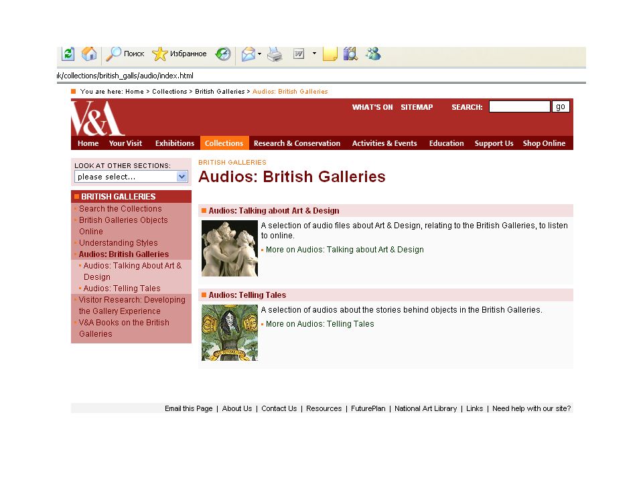This screenshot has height=482, width=643.
Task: Open the Links footer link
Action: tap(474, 408)
